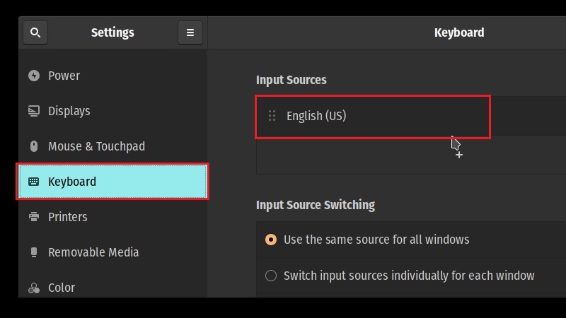Click the Removable Media drive icon
The height and width of the screenshot is (318, 566).
(x=33, y=252)
